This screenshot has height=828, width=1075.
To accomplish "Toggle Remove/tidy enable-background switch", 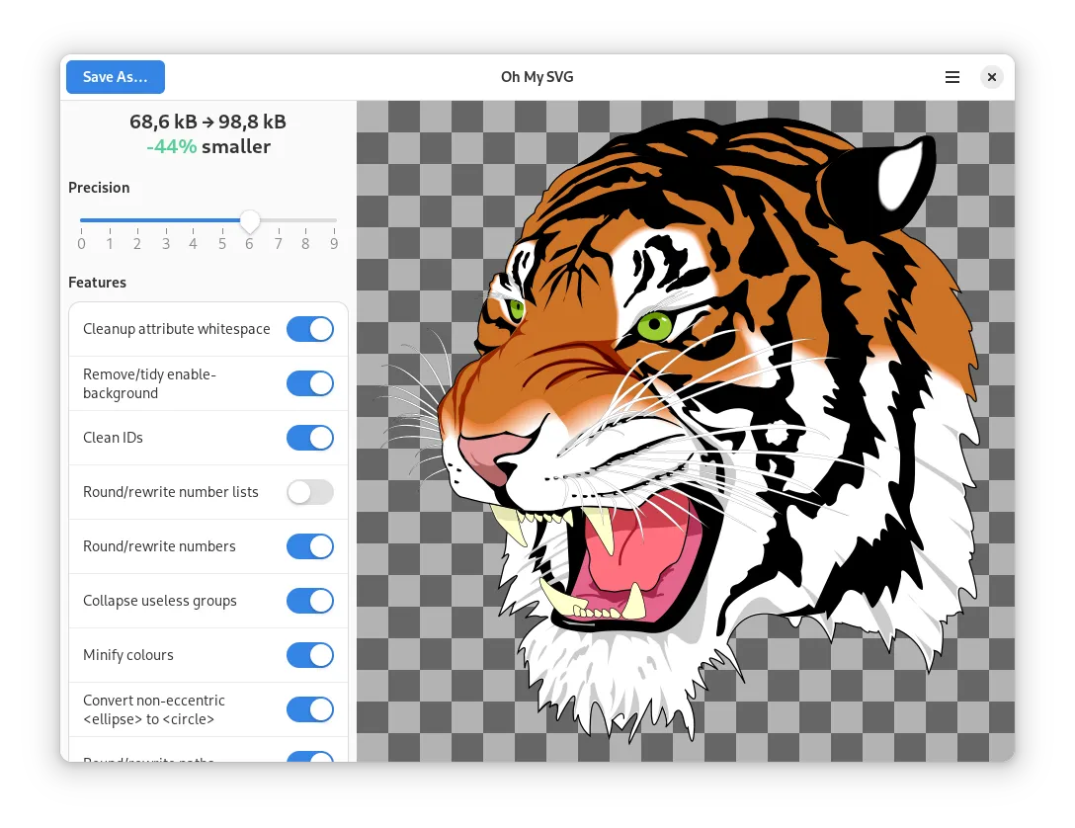I will pyautogui.click(x=310, y=383).
